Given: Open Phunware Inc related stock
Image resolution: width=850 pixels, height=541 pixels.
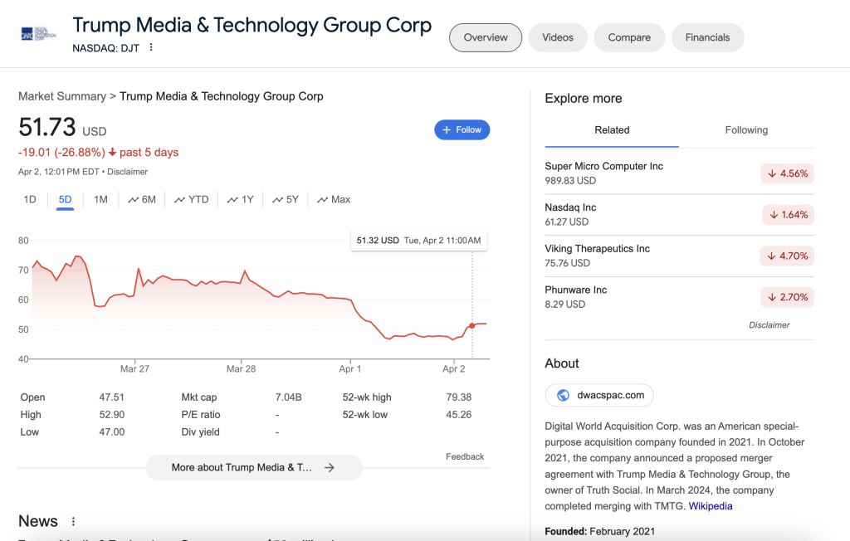Looking at the screenshot, I should [679, 297].
